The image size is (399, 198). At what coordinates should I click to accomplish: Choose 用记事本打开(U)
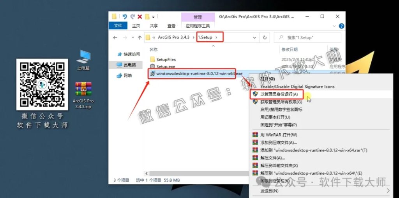pos(275,117)
